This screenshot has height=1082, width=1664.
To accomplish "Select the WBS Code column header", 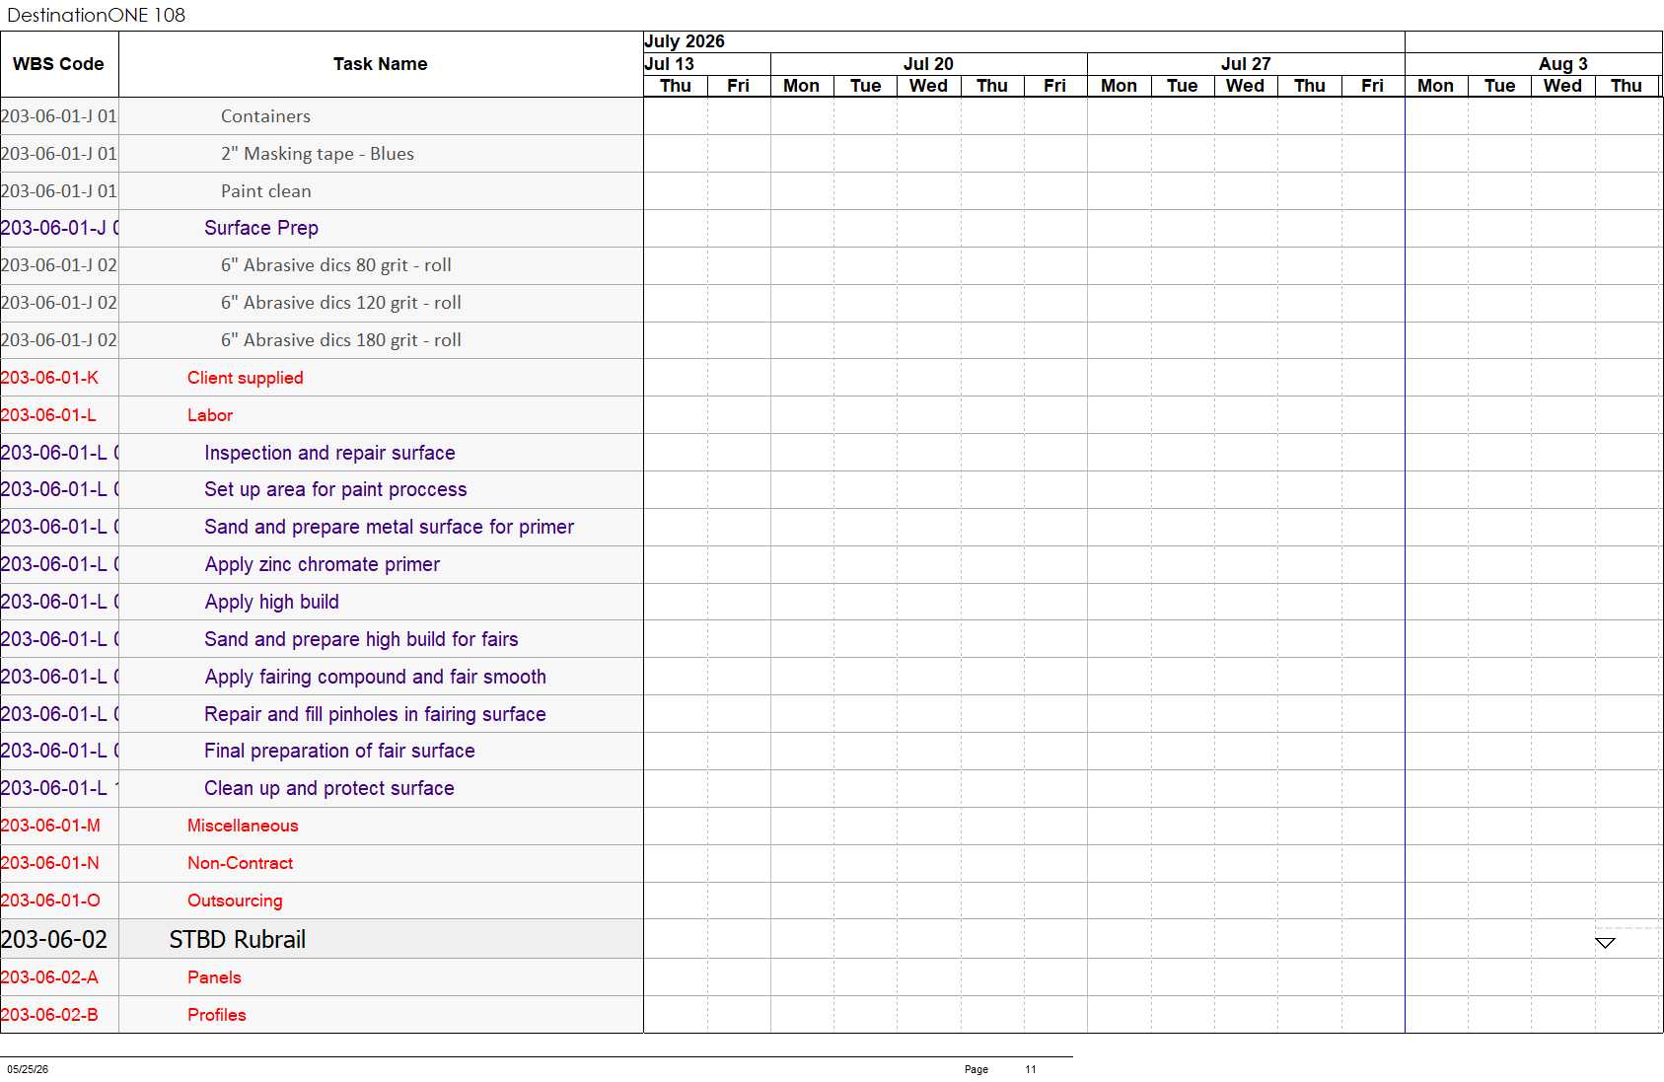I will coord(59,64).
